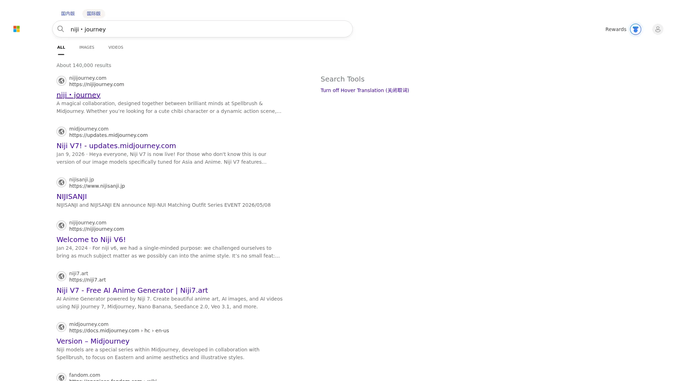Open Version – Midjourney docs link
The width and height of the screenshot is (678, 381).
click(93, 341)
